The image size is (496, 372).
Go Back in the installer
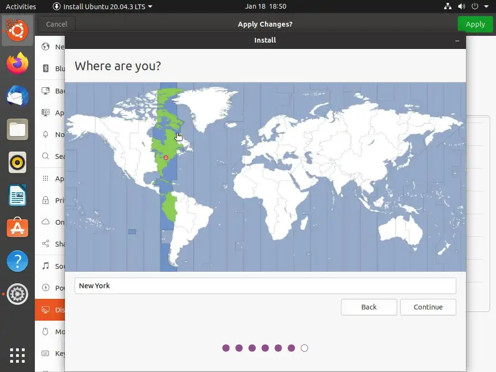369,307
